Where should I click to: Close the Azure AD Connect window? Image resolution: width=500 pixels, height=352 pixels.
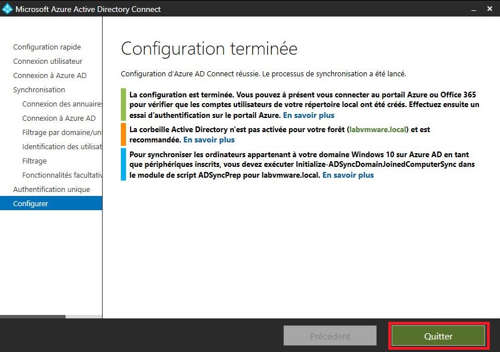tap(490, 9)
